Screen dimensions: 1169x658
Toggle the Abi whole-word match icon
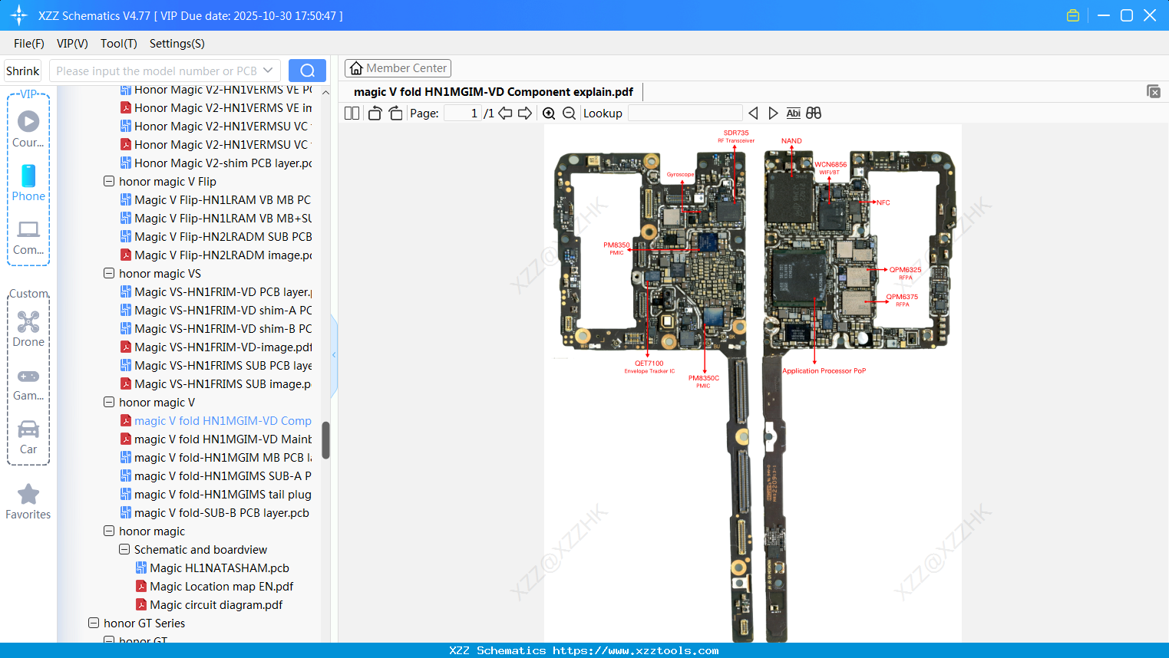(794, 114)
